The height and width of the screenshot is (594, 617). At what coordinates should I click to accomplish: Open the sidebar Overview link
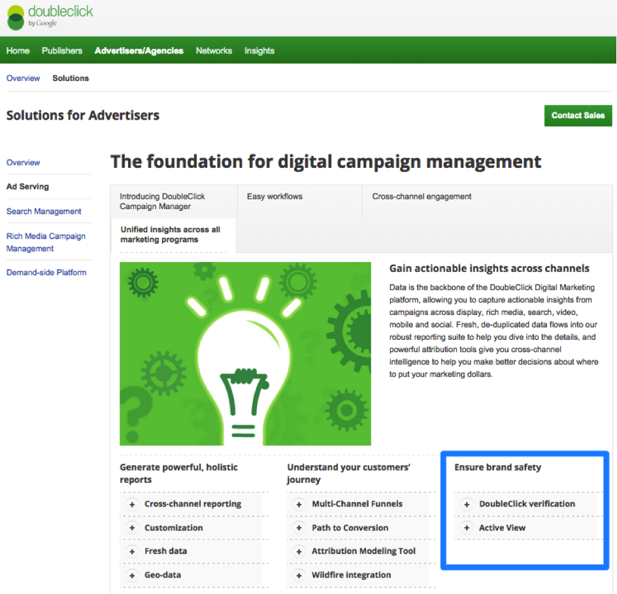(x=23, y=163)
